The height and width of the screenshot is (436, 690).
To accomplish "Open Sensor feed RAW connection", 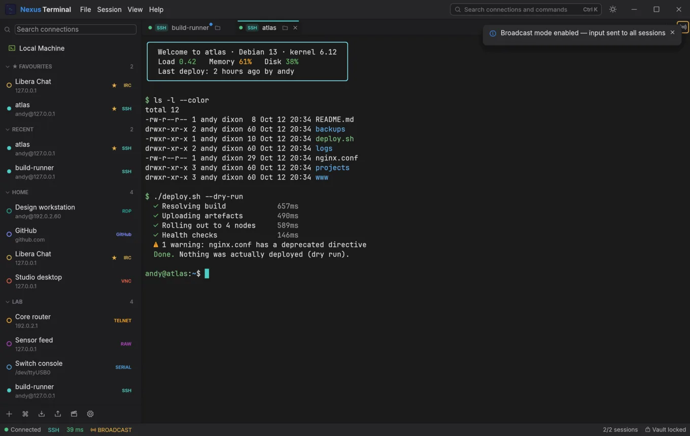I will click(71, 344).
